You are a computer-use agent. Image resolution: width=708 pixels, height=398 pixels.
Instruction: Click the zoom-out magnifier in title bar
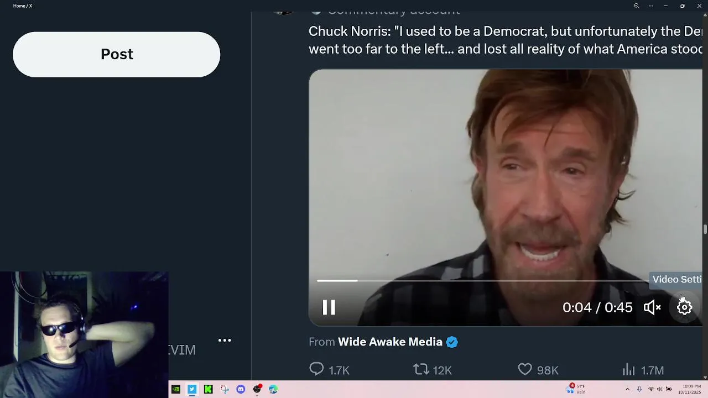point(637,6)
